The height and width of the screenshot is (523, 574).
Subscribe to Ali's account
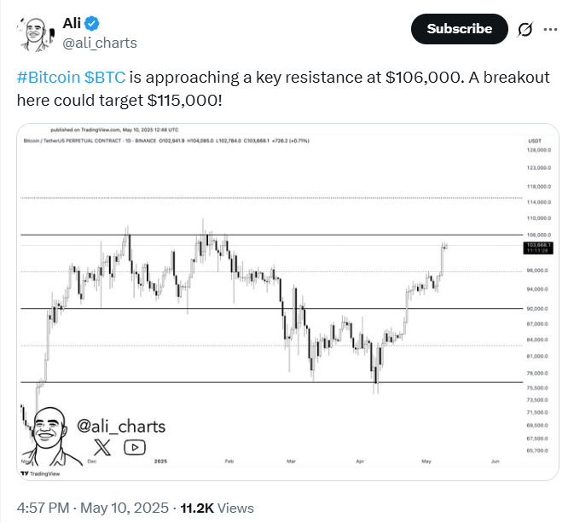point(460,29)
